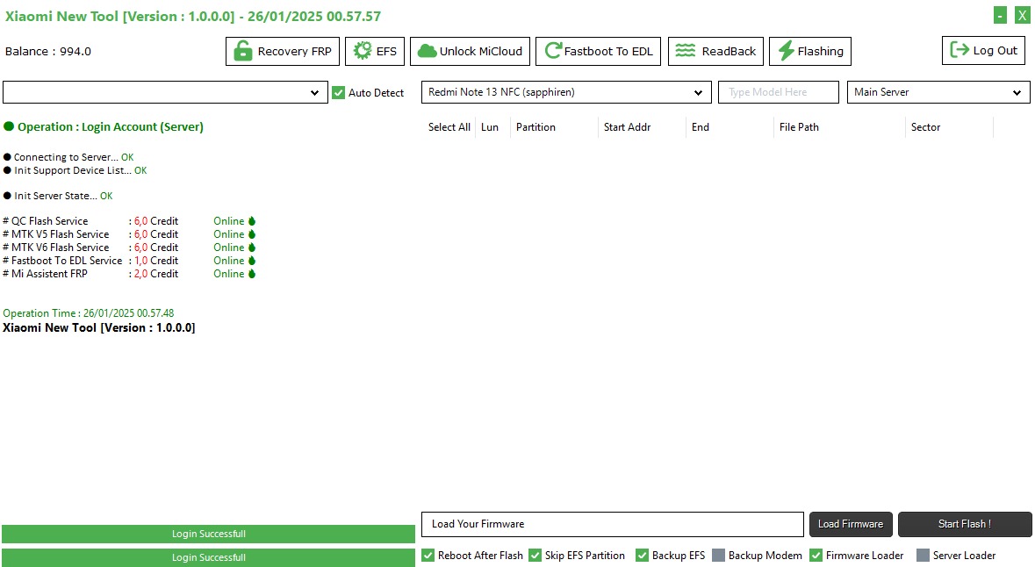Click bullet beside Init Support Device List

pyautogui.click(x=7, y=170)
